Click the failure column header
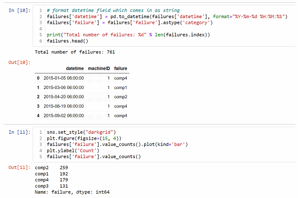 click(120, 69)
